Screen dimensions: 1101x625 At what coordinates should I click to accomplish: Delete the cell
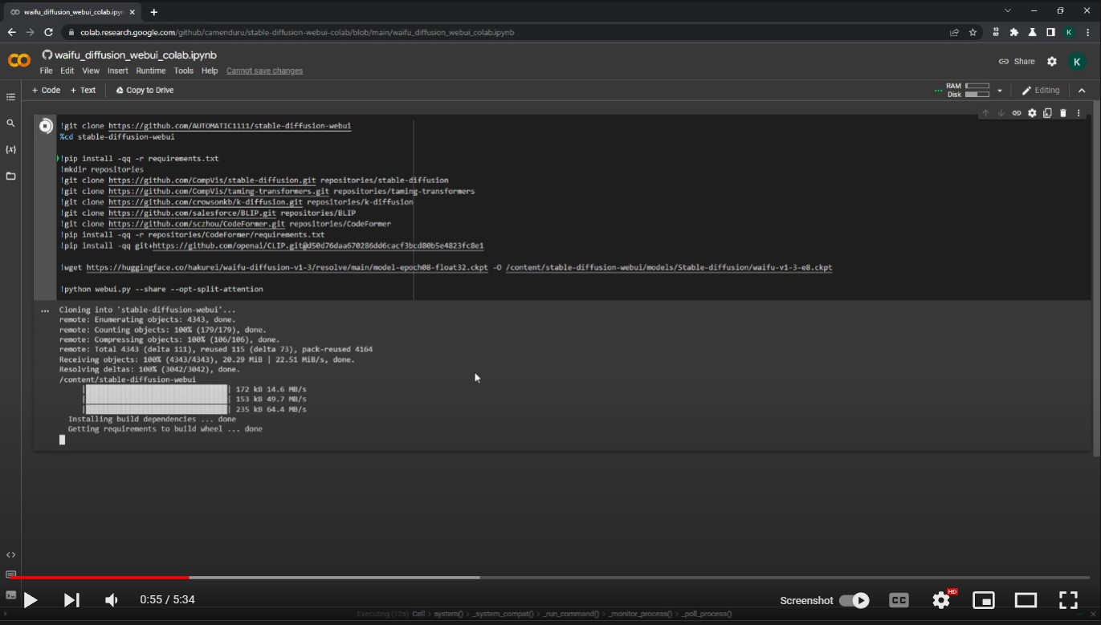coord(1063,113)
